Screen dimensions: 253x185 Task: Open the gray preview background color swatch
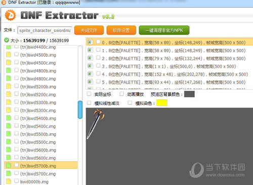[189, 94]
